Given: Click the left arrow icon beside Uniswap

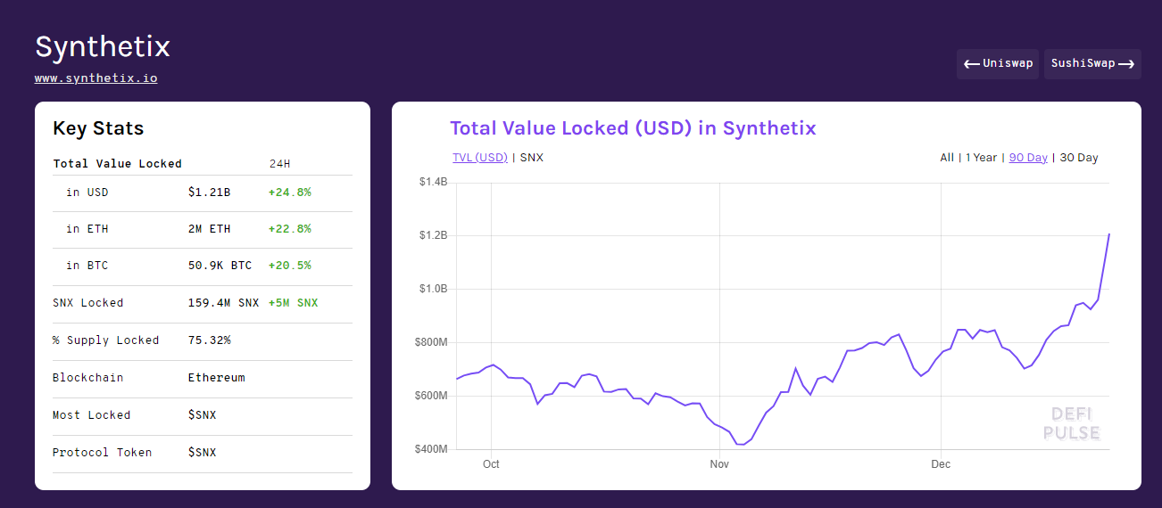Looking at the screenshot, I should [x=971, y=64].
